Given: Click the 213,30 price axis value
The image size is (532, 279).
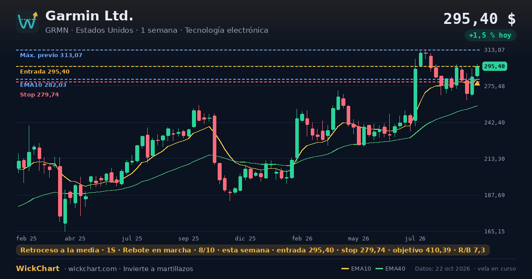Looking at the screenshot, I should [x=494, y=159].
